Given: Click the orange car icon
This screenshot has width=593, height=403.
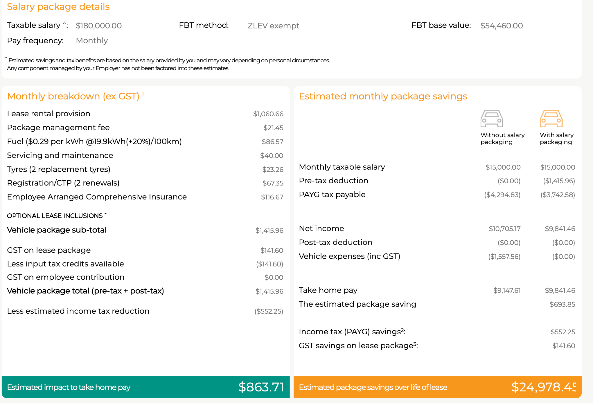Looking at the screenshot, I should [551, 118].
